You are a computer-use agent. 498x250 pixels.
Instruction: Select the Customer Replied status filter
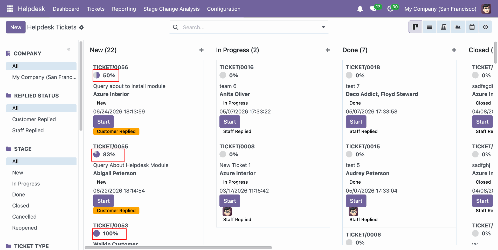34,119
